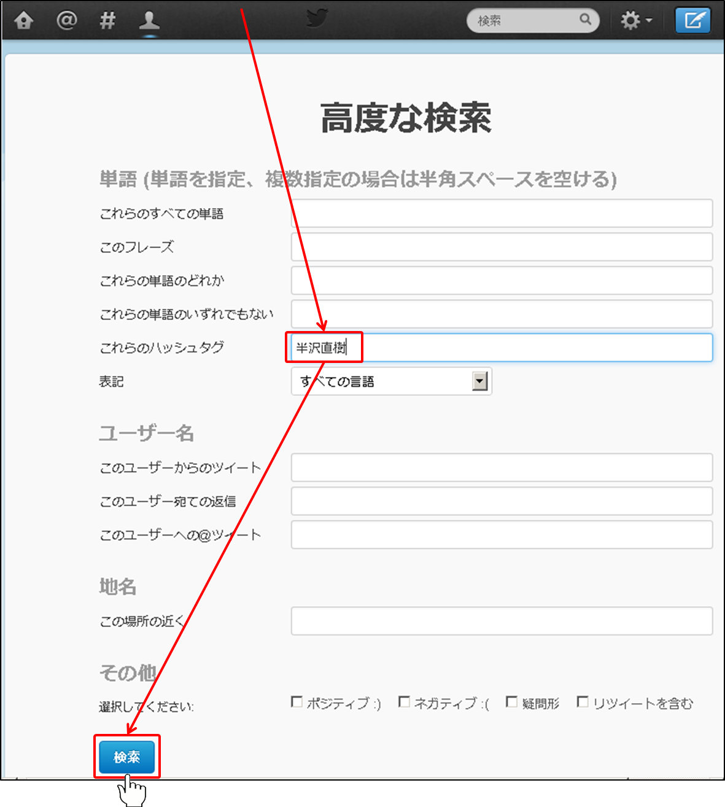725x807 pixels.
Task: Select the これらのハッシュタグ field with 半沢直樹
Action: [502, 348]
